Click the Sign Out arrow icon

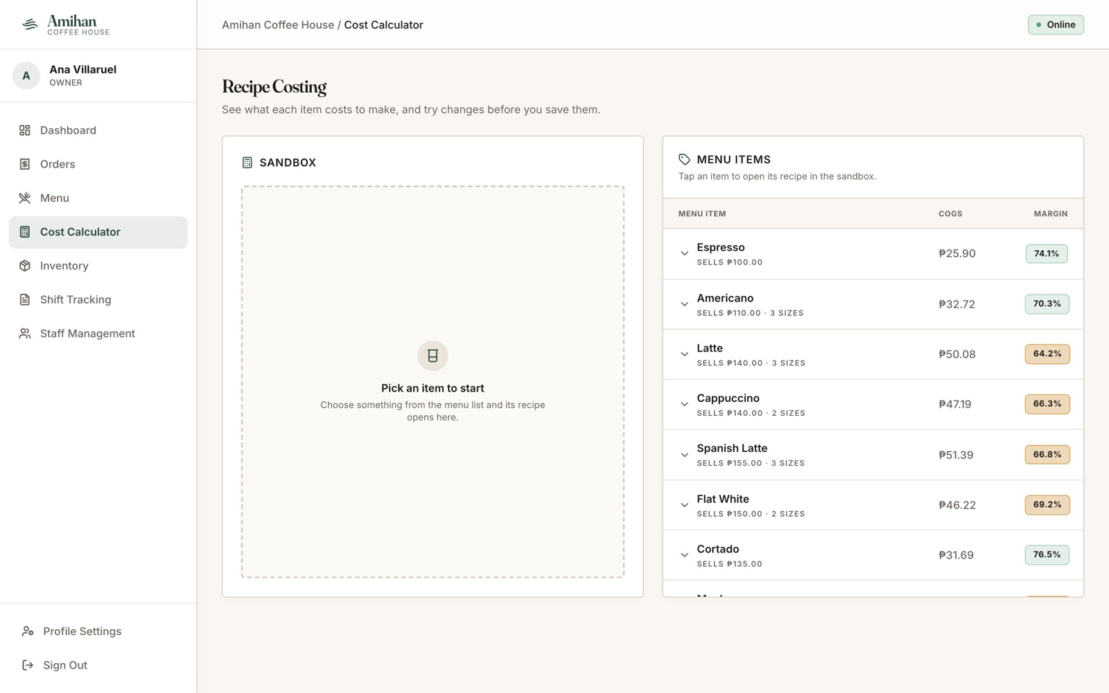(x=28, y=665)
